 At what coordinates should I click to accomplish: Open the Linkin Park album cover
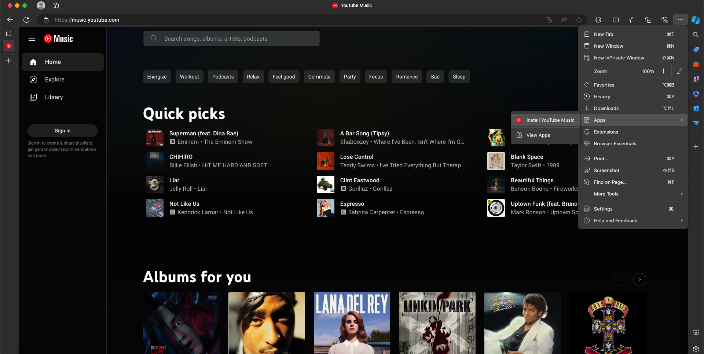pos(437,323)
